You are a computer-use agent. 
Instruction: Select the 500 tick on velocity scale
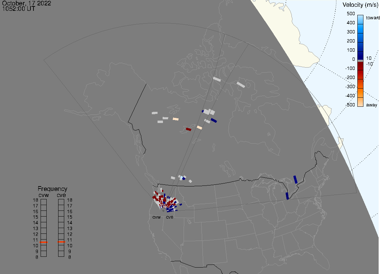click(351, 14)
